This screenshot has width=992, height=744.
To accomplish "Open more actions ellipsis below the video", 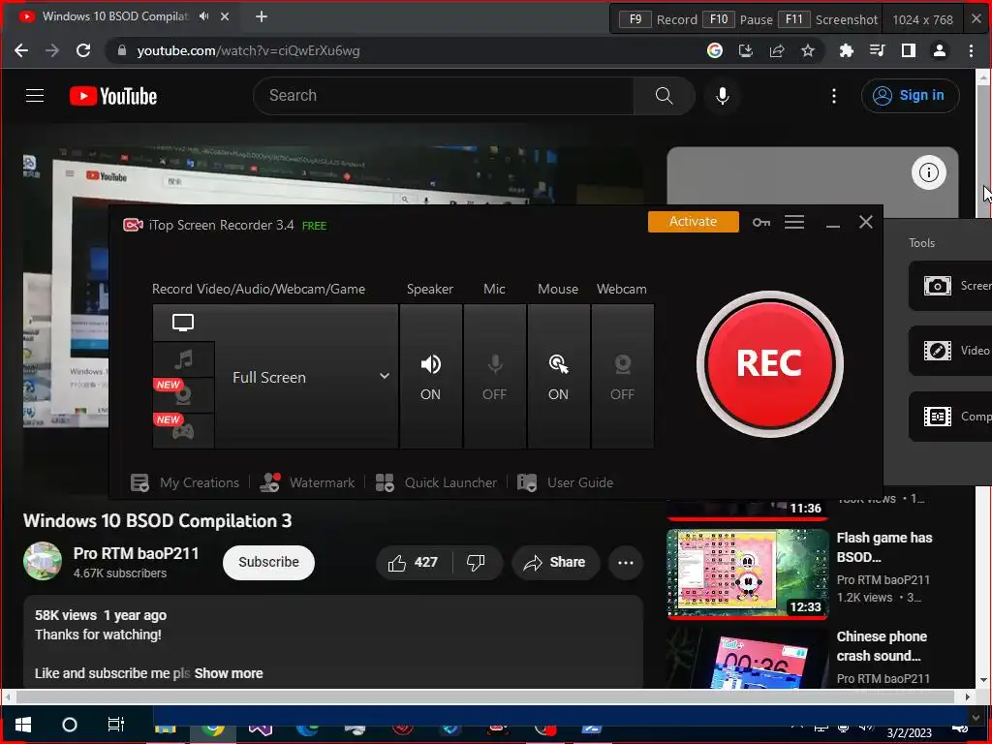I will click(626, 563).
